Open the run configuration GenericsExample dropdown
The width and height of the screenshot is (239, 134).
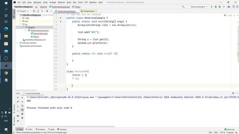(198, 7)
